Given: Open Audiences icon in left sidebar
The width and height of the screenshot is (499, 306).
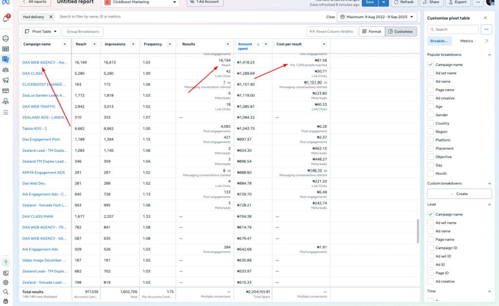Looking at the screenshot, I should tap(6, 70).
